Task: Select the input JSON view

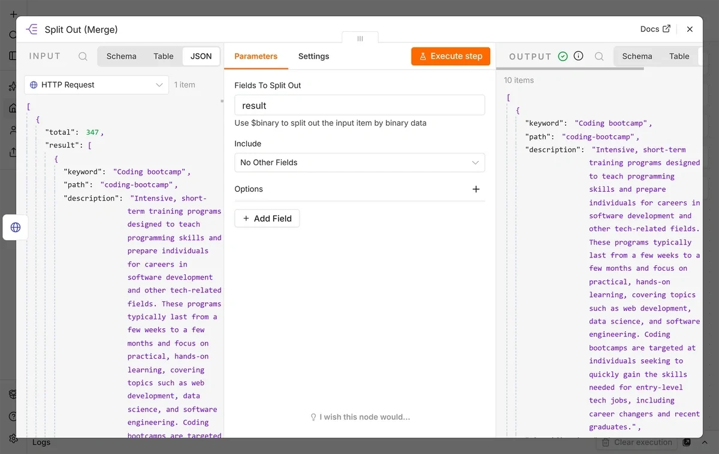Action: tap(201, 56)
